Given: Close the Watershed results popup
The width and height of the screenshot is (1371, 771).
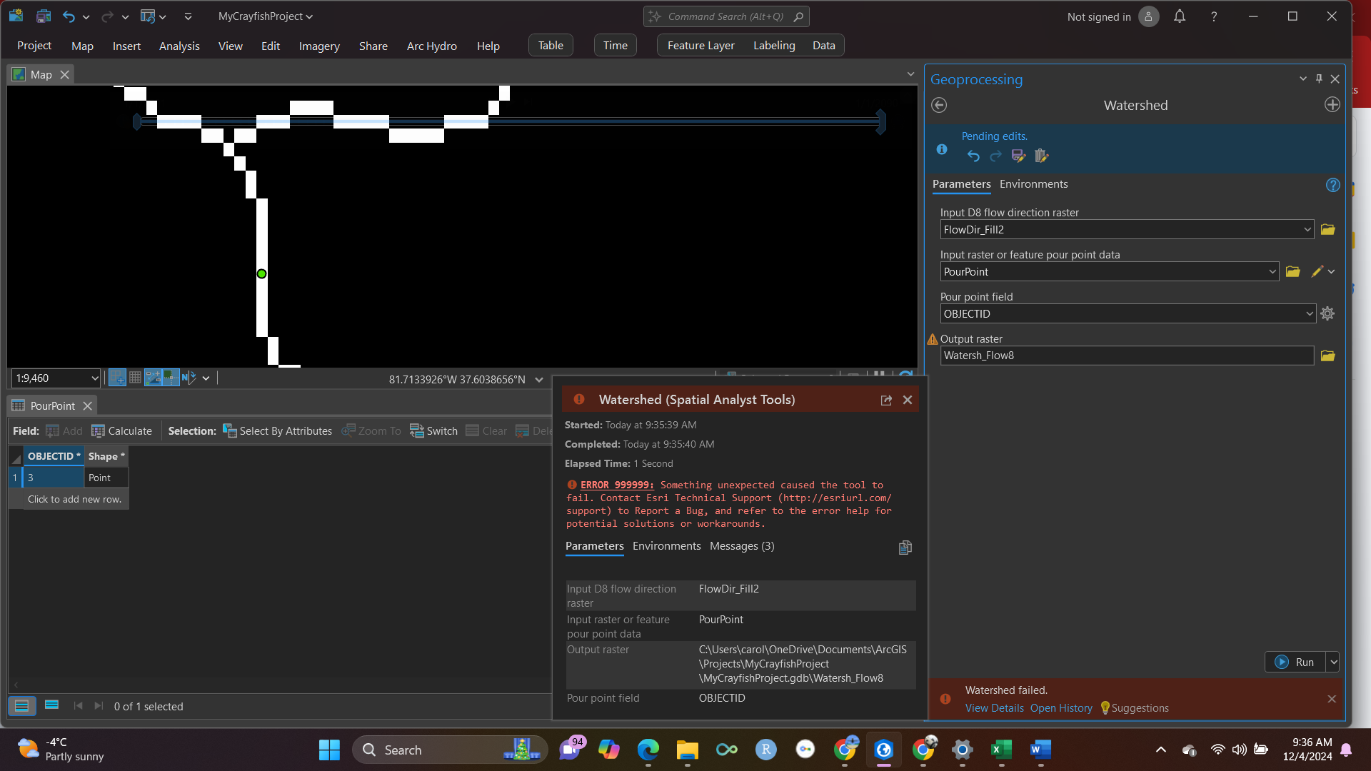Looking at the screenshot, I should coord(908,400).
